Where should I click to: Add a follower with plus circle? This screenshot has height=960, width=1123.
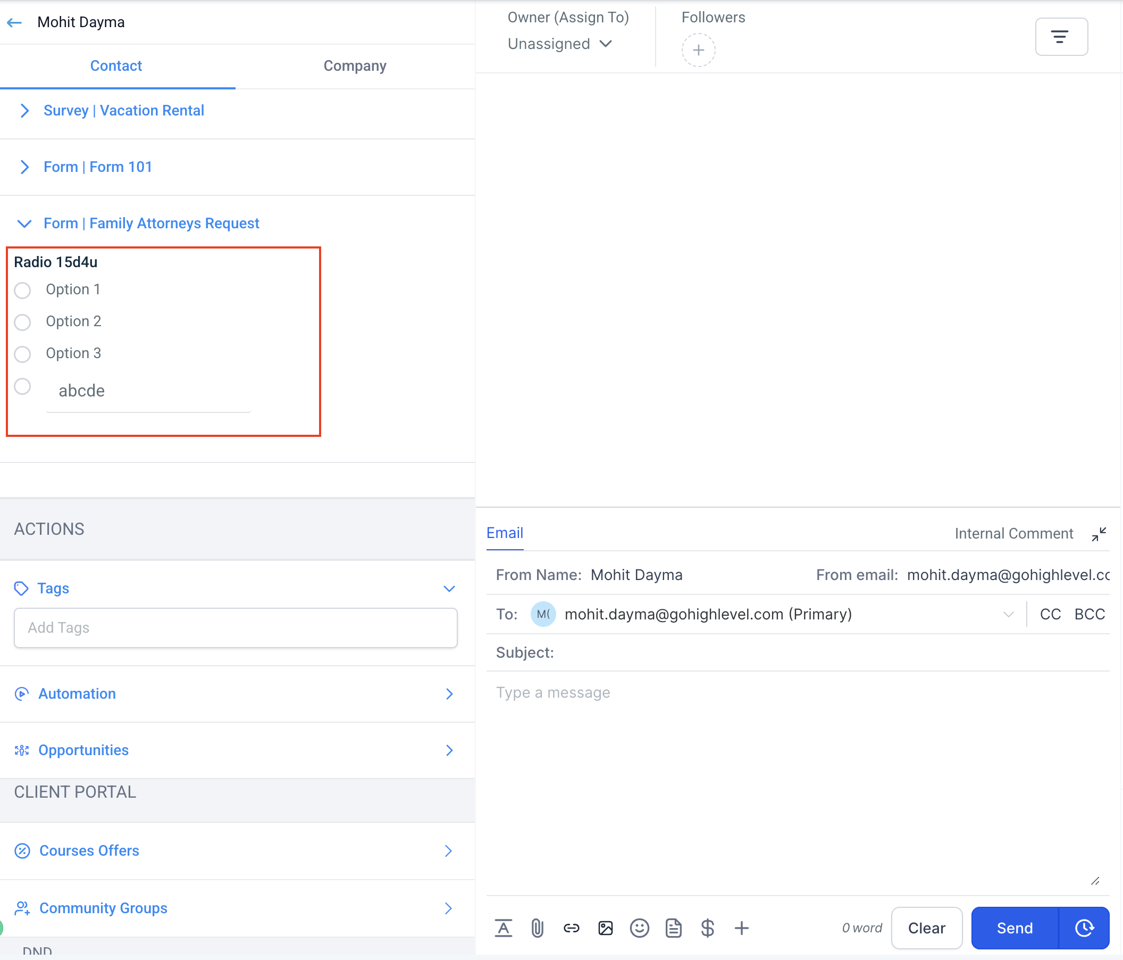(x=698, y=51)
